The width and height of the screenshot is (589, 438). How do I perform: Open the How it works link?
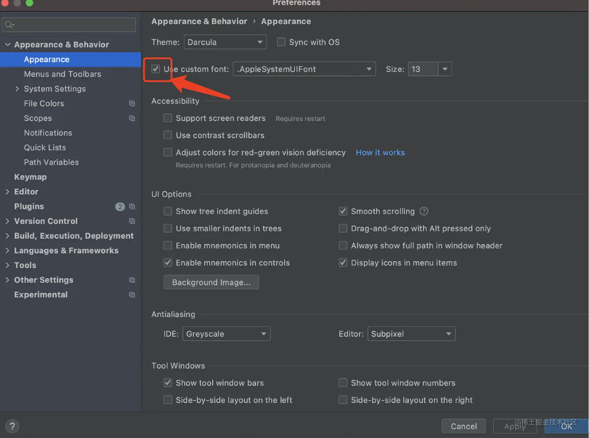[x=380, y=153]
